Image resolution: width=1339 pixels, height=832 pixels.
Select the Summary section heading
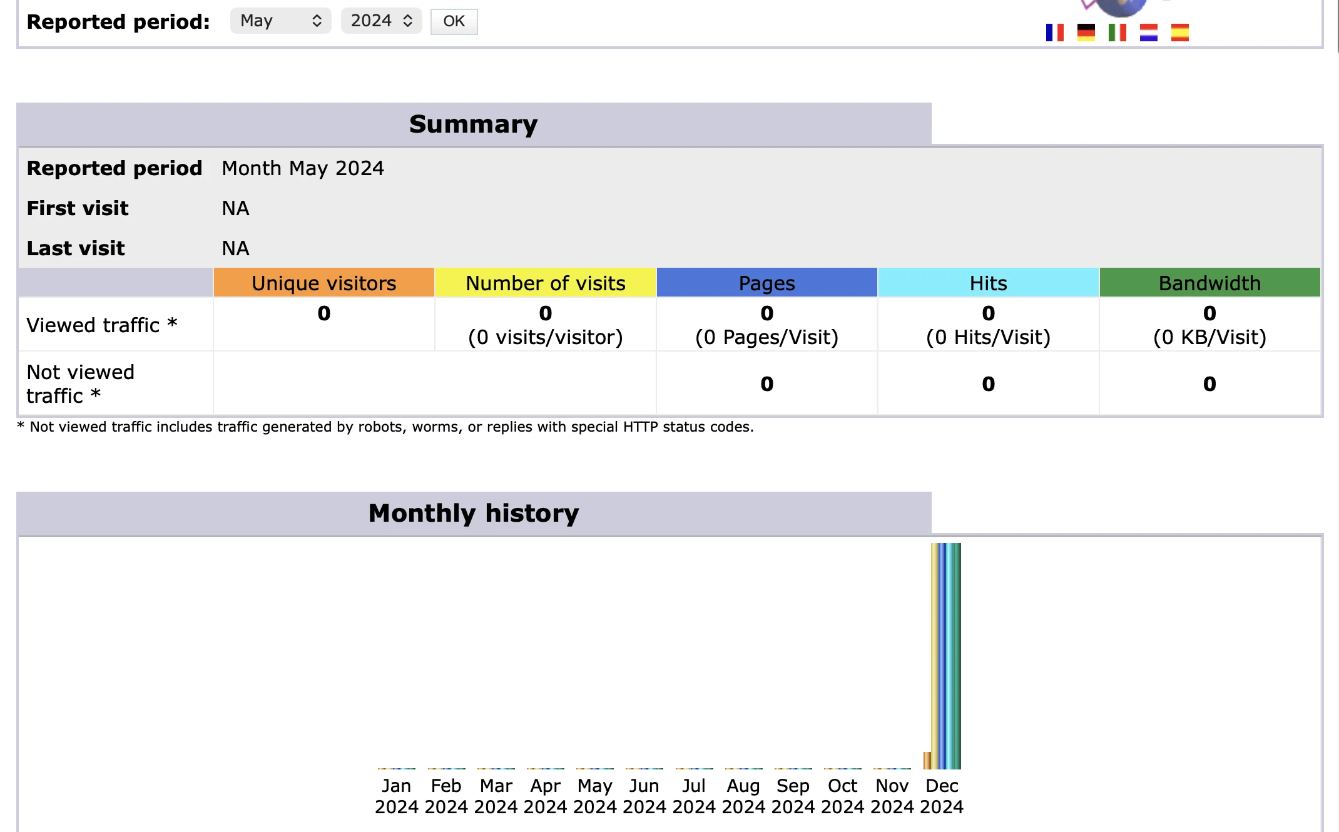474,124
